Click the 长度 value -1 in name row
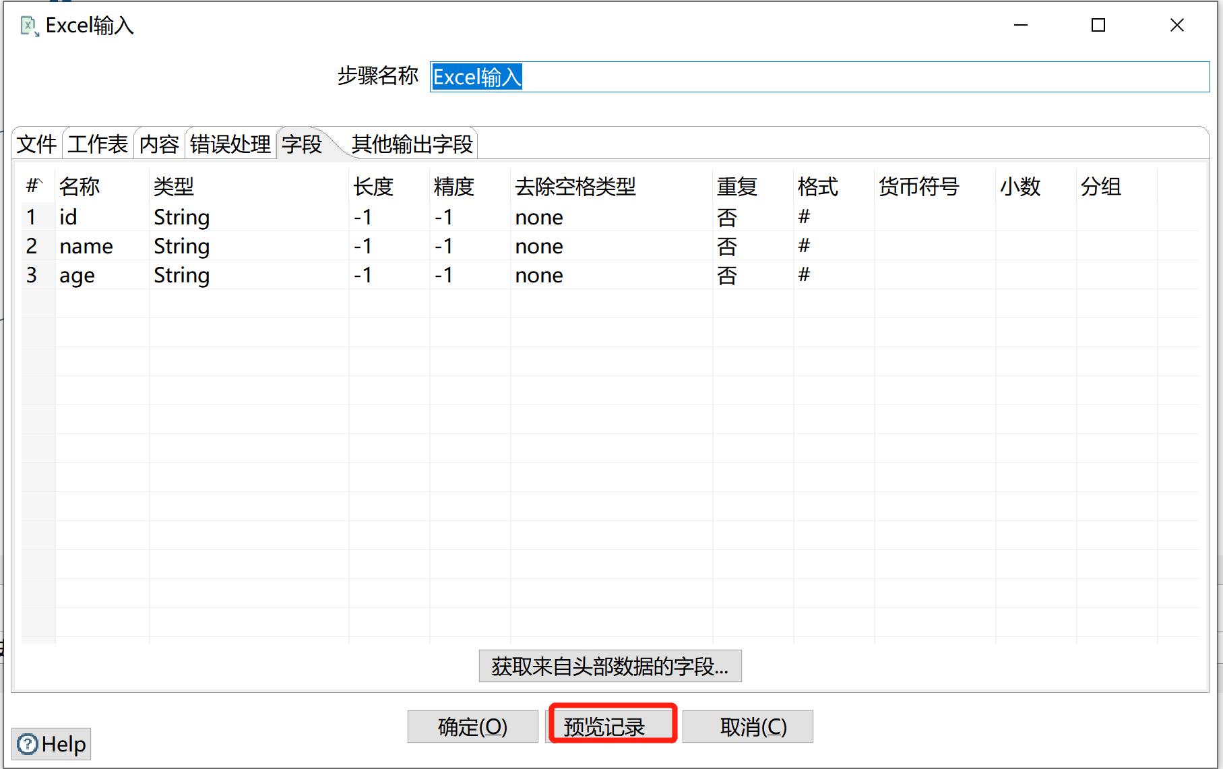This screenshot has width=1223, height=769. (389, 246)
